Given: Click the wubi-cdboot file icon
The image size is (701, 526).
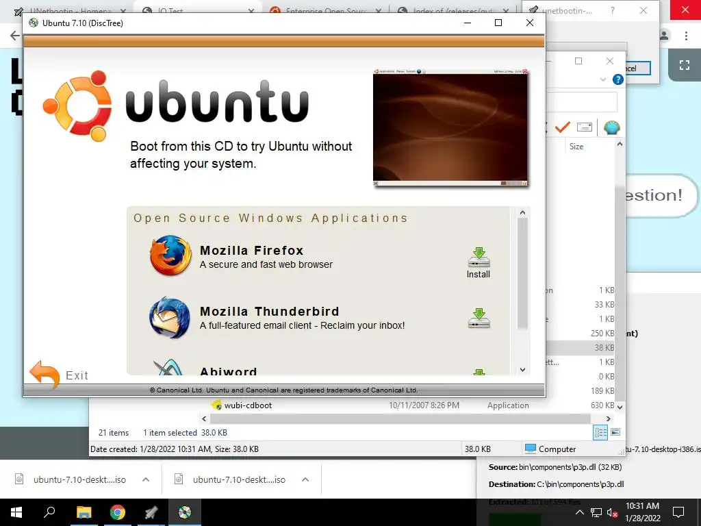Looking at the screenshot, I should [216, 405].
